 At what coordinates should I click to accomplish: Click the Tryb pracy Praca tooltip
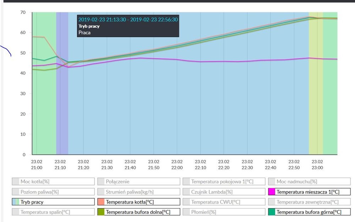(128, 26)
